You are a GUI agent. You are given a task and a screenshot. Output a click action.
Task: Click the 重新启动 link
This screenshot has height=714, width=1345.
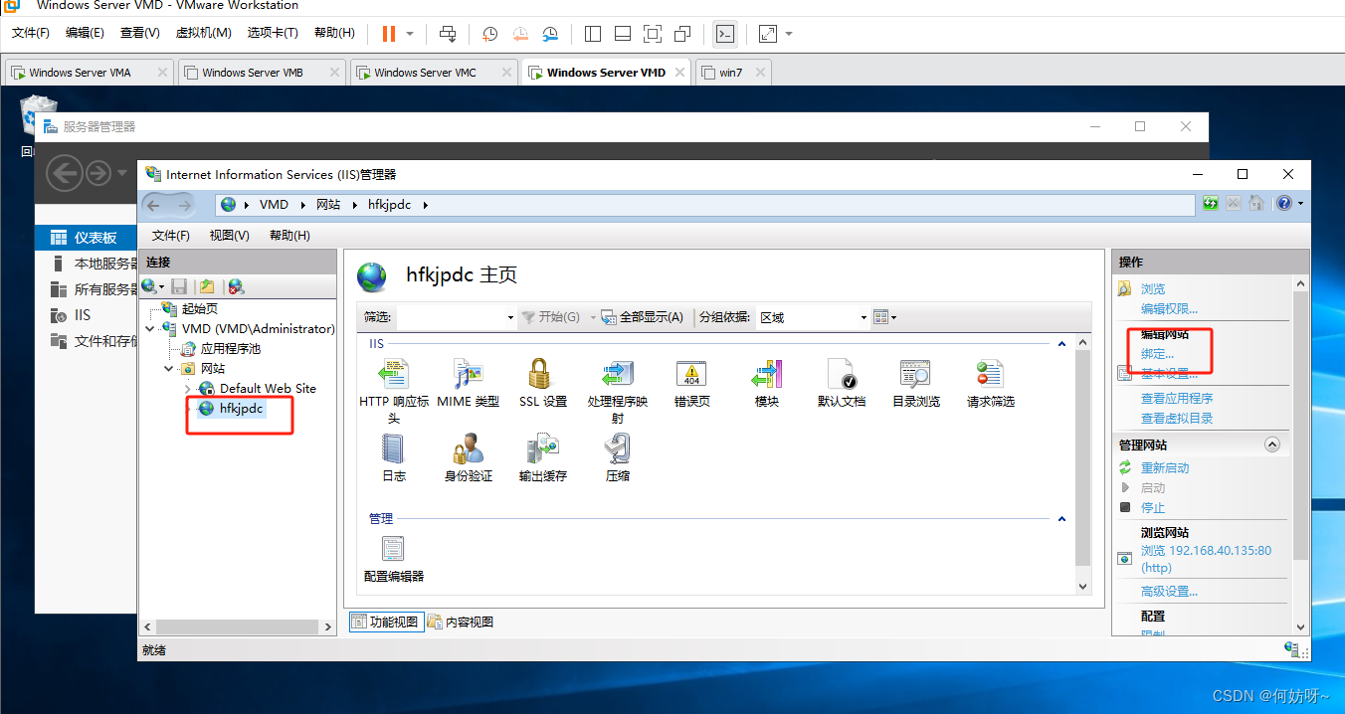(x=1164, y=467)
